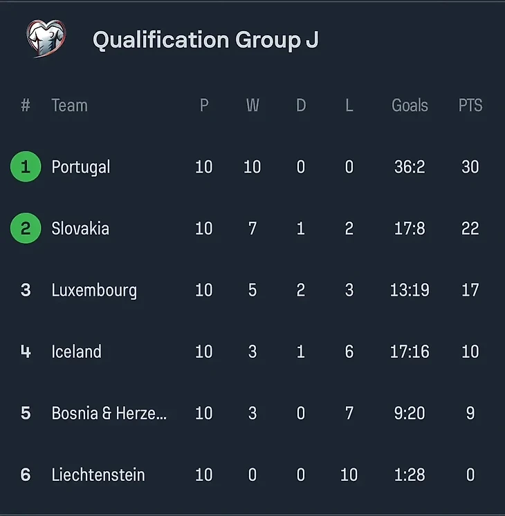Open the Qualification Group J title
Viewport: 505px width, 516px height.
(x=205, y=40)
